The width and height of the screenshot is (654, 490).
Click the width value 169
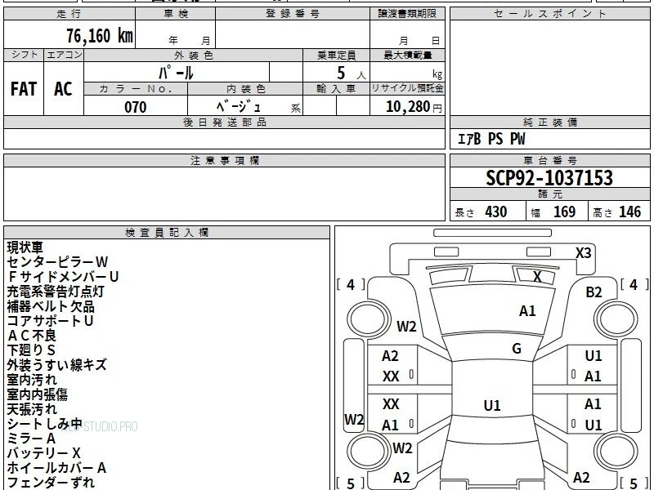tap(564, 212)
